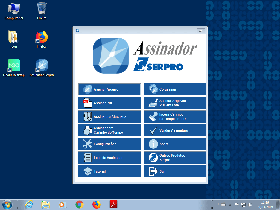
Task: Open the Tutorial
Action: pyautogui.click(x=109, y=171)
